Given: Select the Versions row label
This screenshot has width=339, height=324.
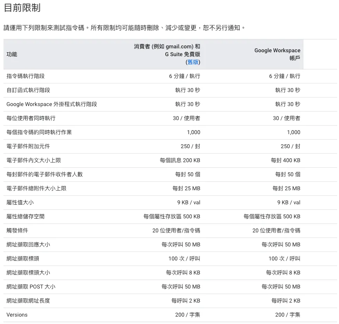Looking at the screenshot, I should [17, 315].
